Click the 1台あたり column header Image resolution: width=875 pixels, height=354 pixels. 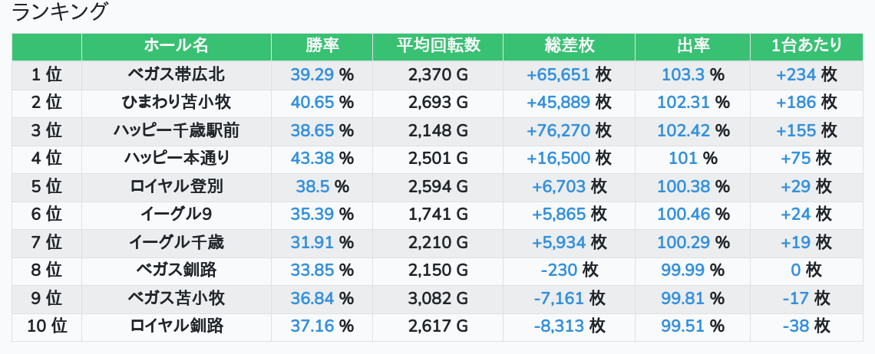click(x=806, y=46)
